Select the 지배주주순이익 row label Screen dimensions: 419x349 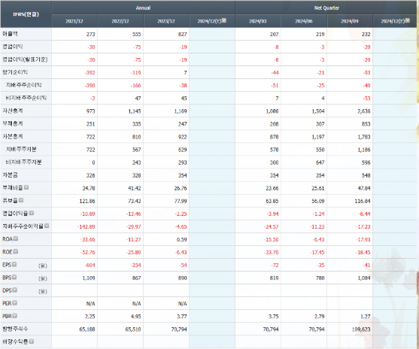[24, 85]
